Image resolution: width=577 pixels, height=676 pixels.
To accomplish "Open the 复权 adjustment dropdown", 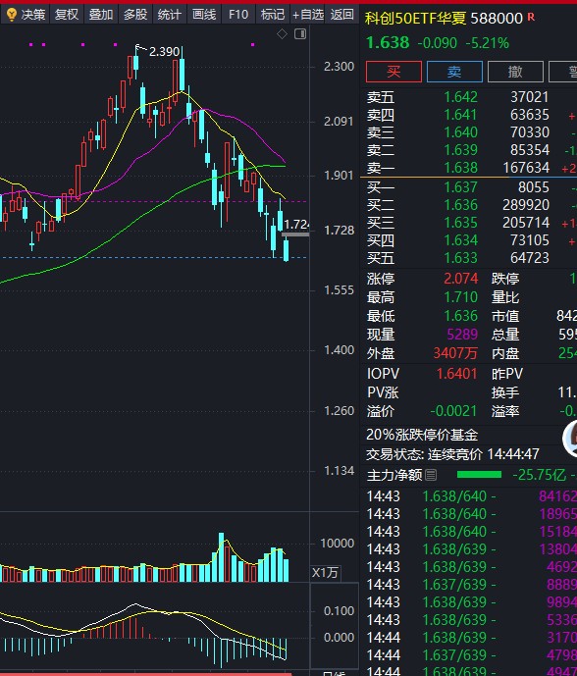I will coord(67,15).
